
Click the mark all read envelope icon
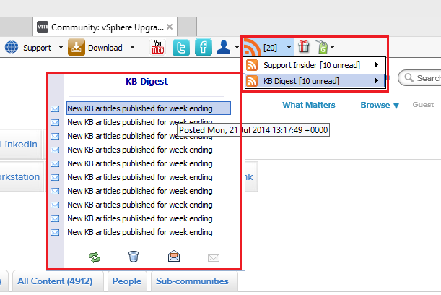pos(174,256)
